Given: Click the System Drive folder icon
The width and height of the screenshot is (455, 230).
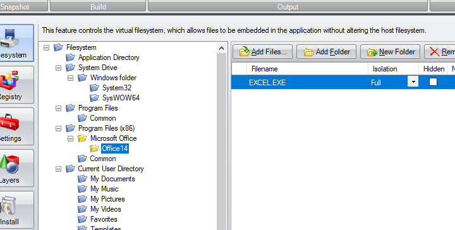Looking at the screenshot, I should (x=70, y=68).
